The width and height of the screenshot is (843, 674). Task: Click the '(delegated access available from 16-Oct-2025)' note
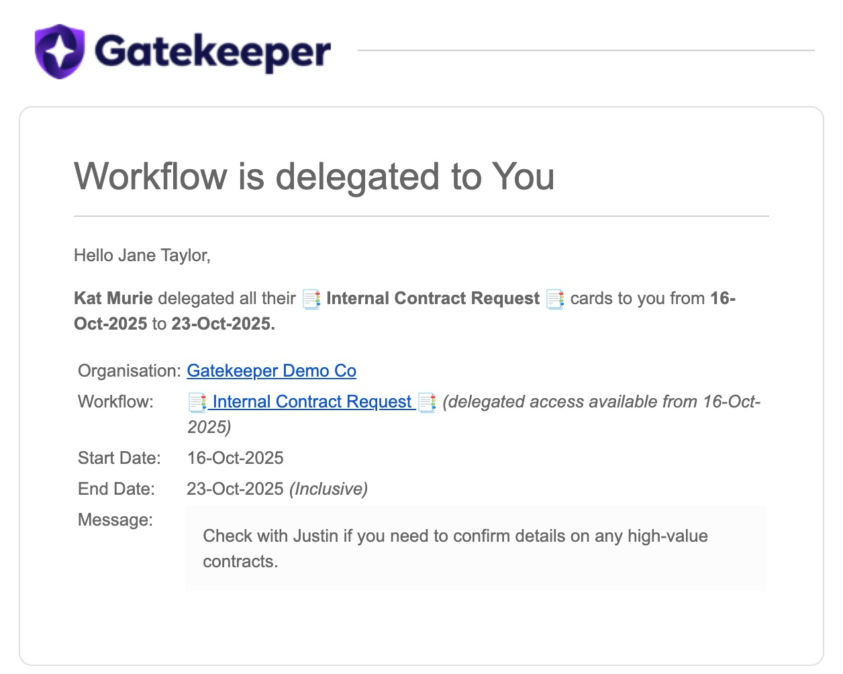coord(474,414)
